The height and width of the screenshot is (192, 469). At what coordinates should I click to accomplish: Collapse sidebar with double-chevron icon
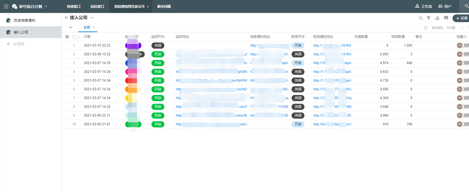point(66,18)
